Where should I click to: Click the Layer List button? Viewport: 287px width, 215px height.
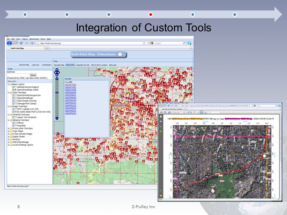tap(35, 65)
